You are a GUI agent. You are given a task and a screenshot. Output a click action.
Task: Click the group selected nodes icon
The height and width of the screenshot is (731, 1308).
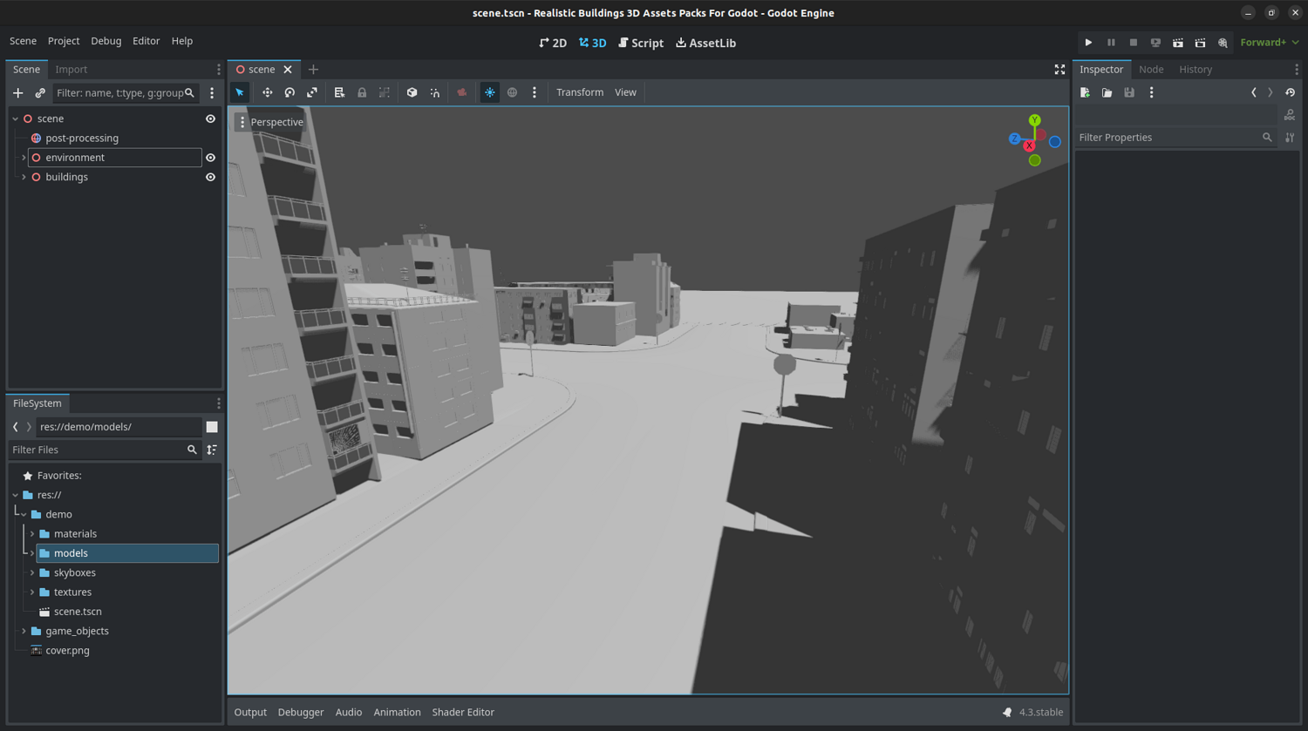point(385,92)
